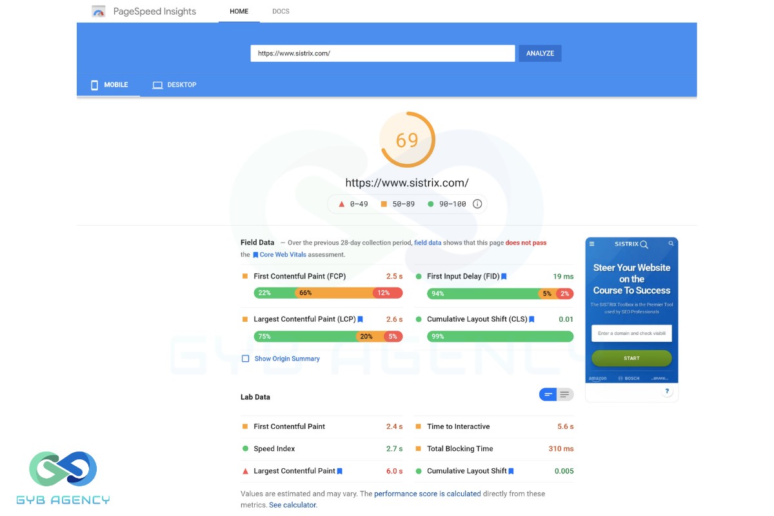Click the red triangle 0–49 legend marker
This screenshot has height=516, width=774.
pyautogui.click(x=341, y=204)
